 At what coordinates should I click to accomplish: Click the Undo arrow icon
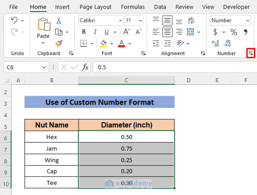14,20
